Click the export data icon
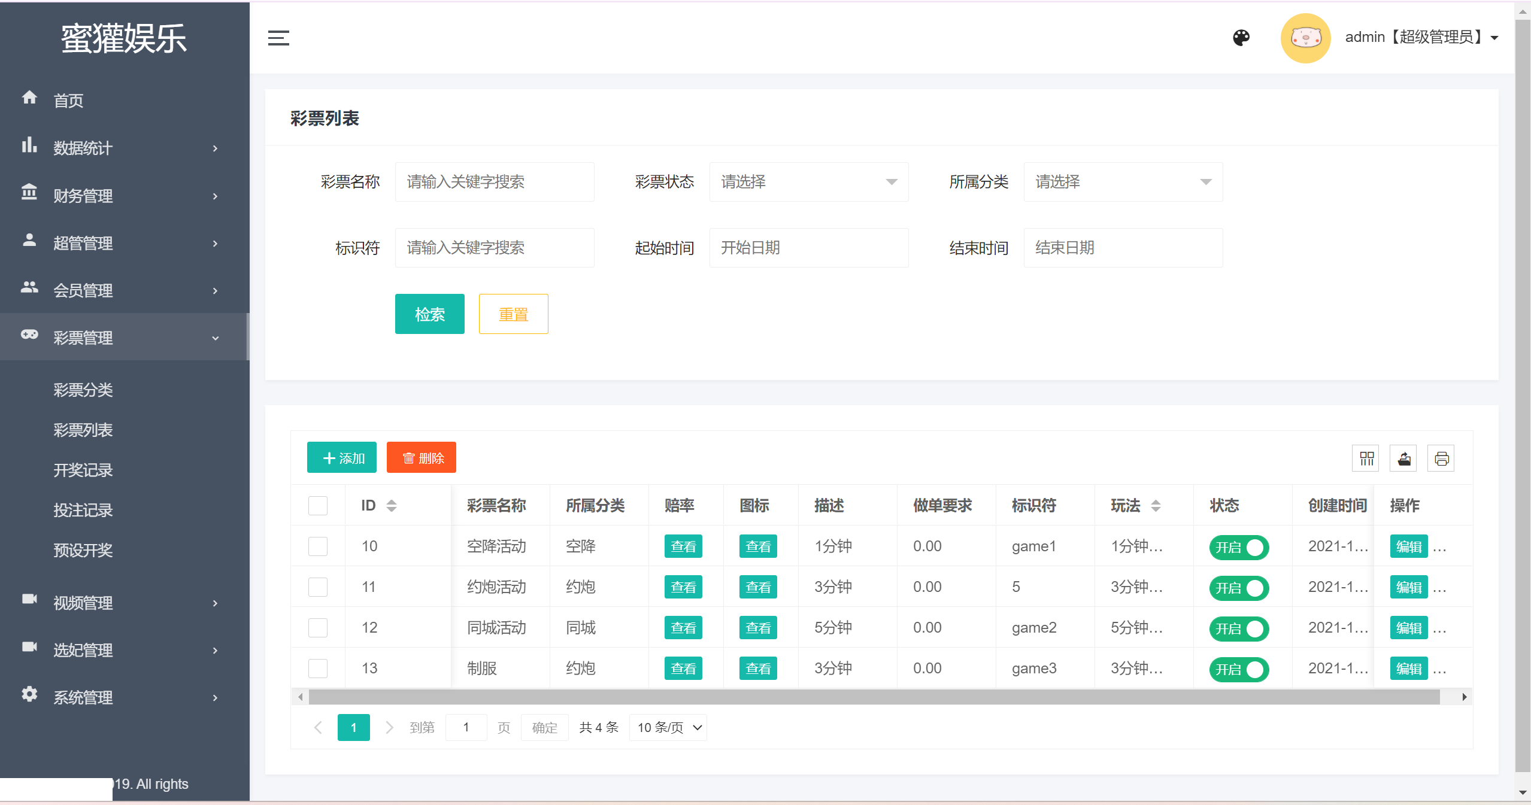The height and width of the screenshot is (805, 1531). pos(1403,458)
